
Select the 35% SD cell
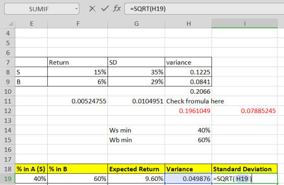point(136,72)
